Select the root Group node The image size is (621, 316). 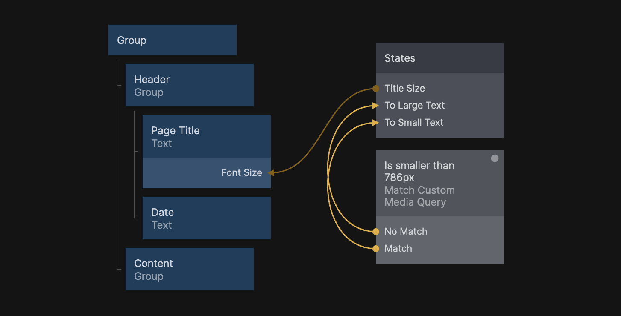click(172, 40)
